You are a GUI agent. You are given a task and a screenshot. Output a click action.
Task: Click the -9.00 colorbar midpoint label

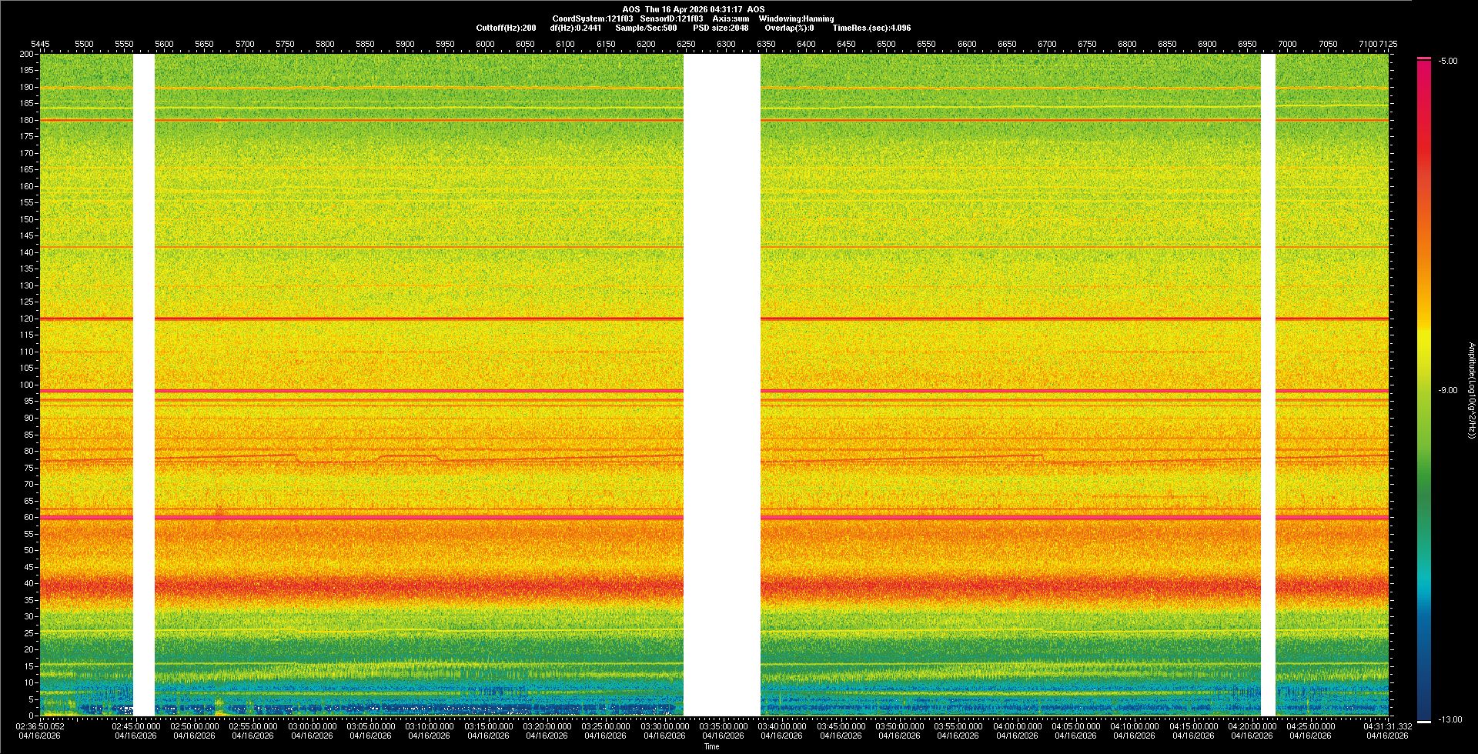coord(1448,391)
